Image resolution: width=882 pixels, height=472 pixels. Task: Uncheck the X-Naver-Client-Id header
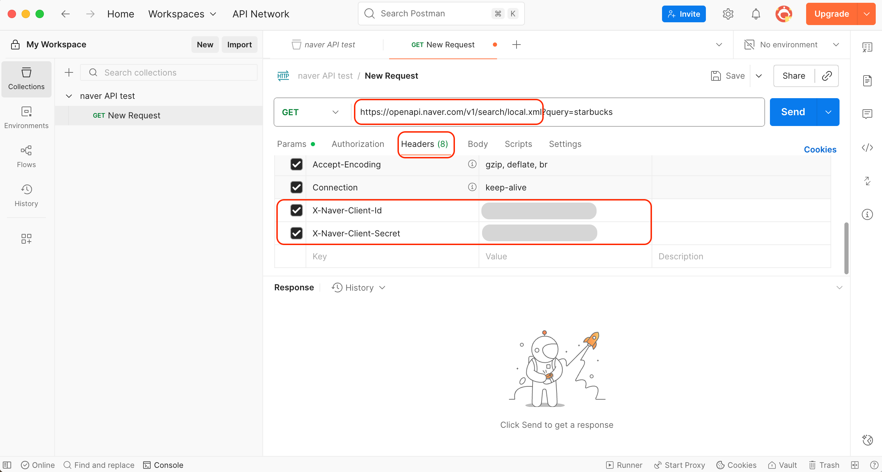pyautogui.click(x=297, y=210)
